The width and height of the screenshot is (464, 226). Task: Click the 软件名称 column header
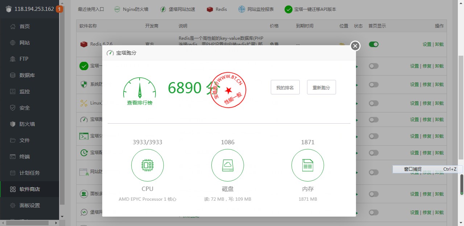[88, 26]
